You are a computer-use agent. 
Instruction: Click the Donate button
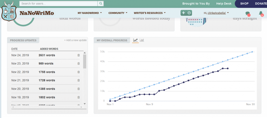261,4
